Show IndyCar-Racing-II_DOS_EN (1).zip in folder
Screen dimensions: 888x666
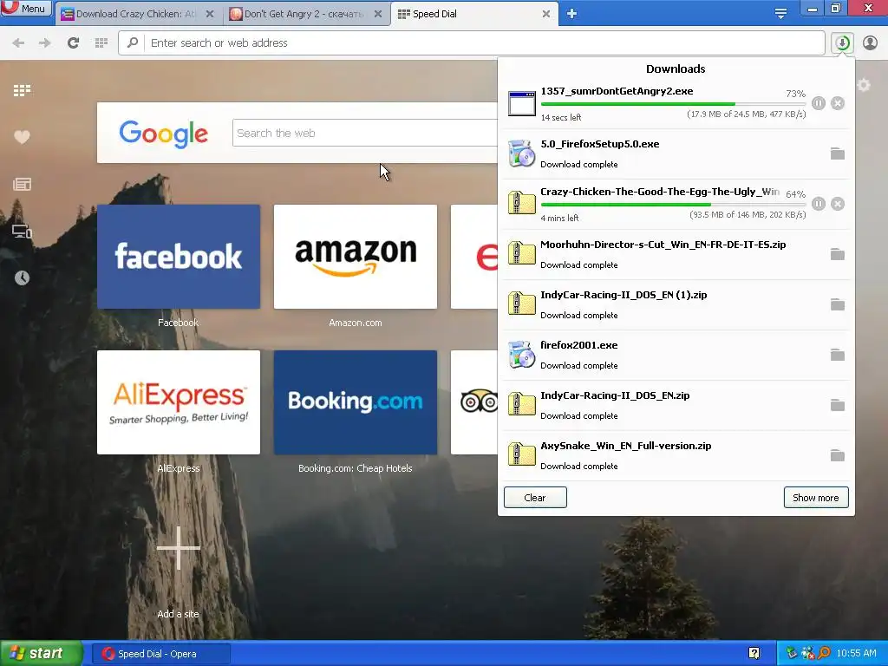click(838, 304)
